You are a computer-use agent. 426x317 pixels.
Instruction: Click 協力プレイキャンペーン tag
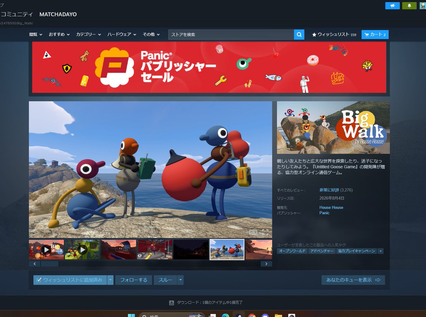click(x=356, y=251)
